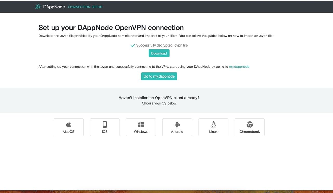Pick the Android robot icon
Viewport: 333px width, 193px height.
click(x=177, y=125)
